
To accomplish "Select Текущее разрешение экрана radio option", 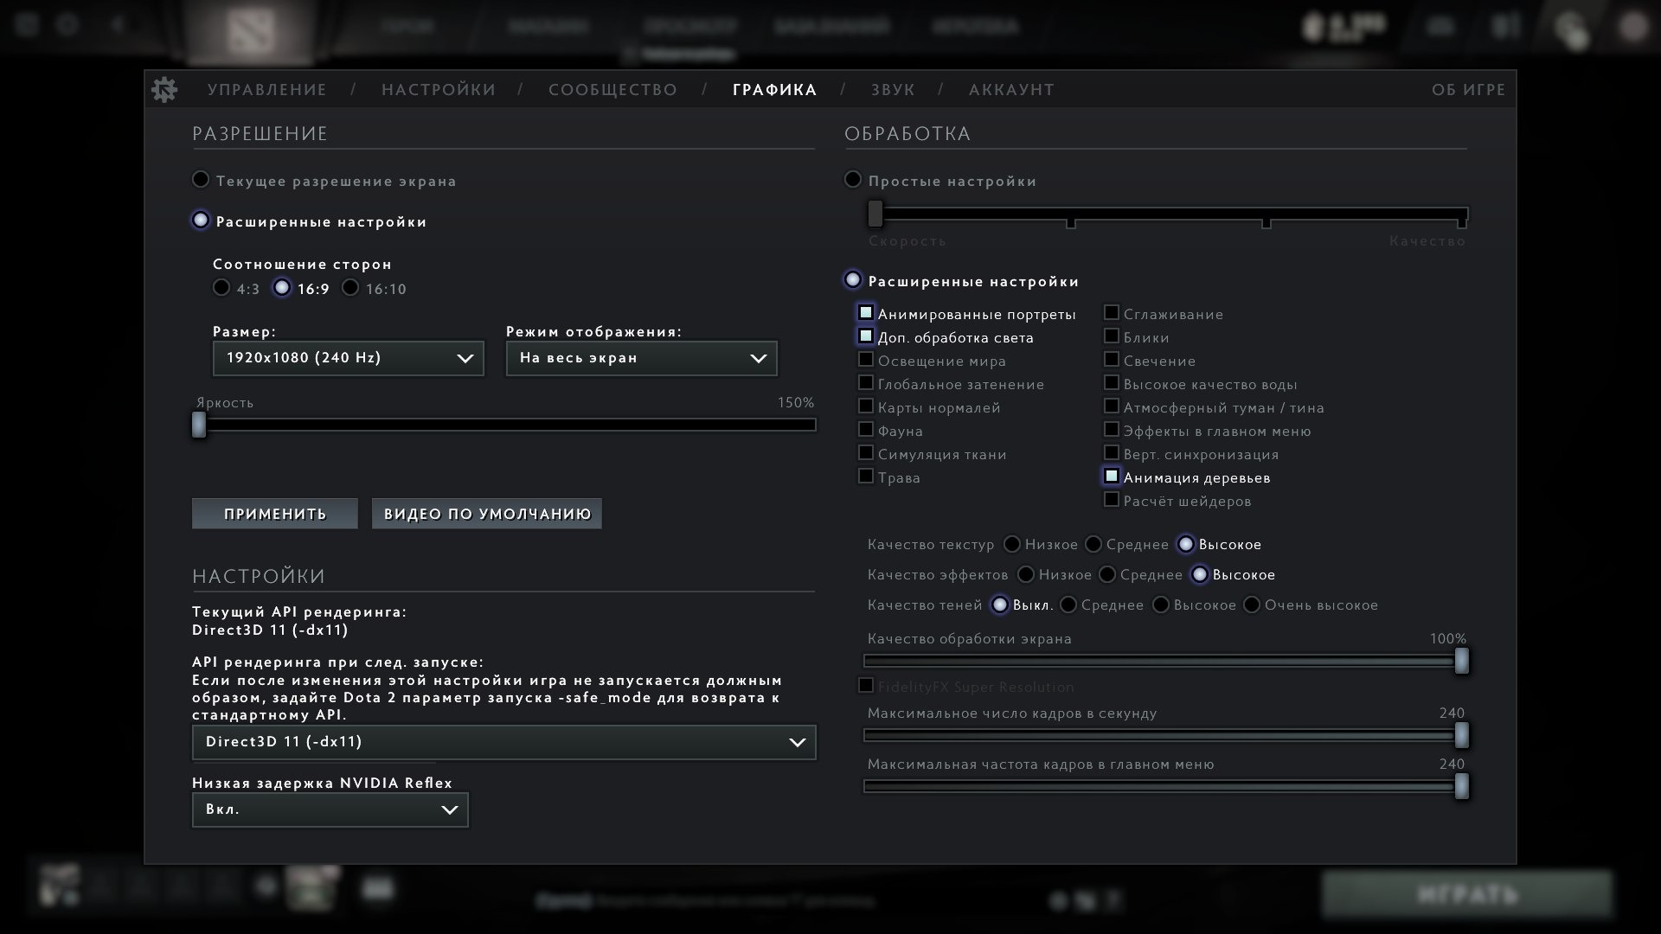I will 201,180.
